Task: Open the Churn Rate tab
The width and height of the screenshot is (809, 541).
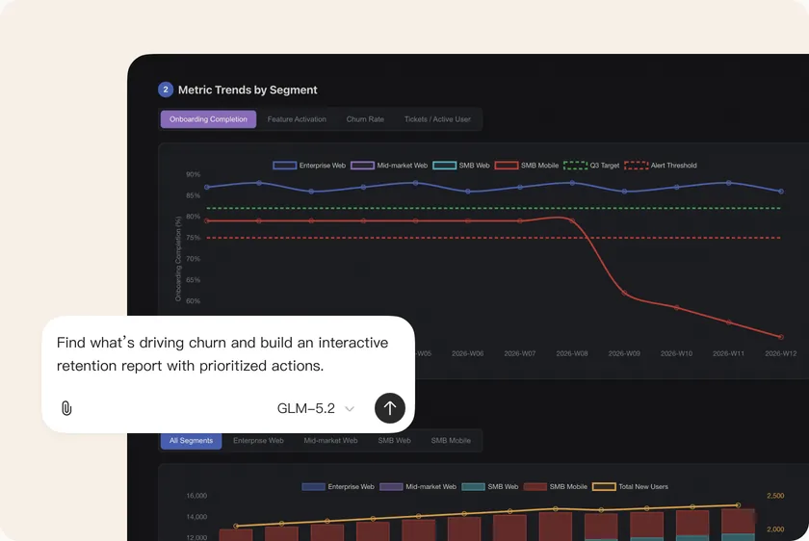Action: point(365,119)
